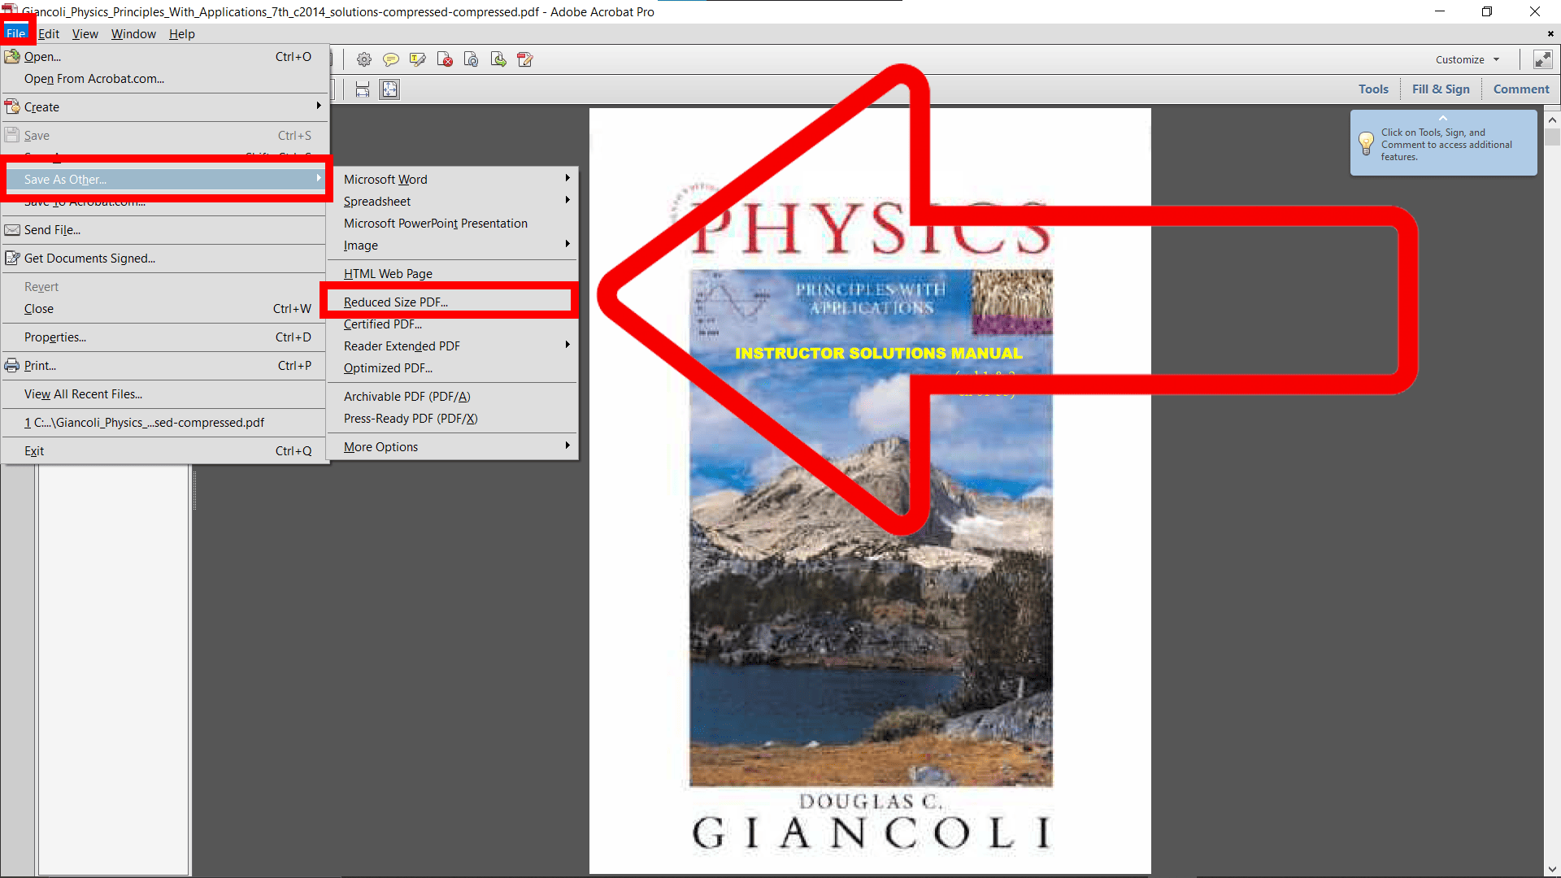
Task: Select the highlight text tool icon
Action: click(x=417, y=59)
